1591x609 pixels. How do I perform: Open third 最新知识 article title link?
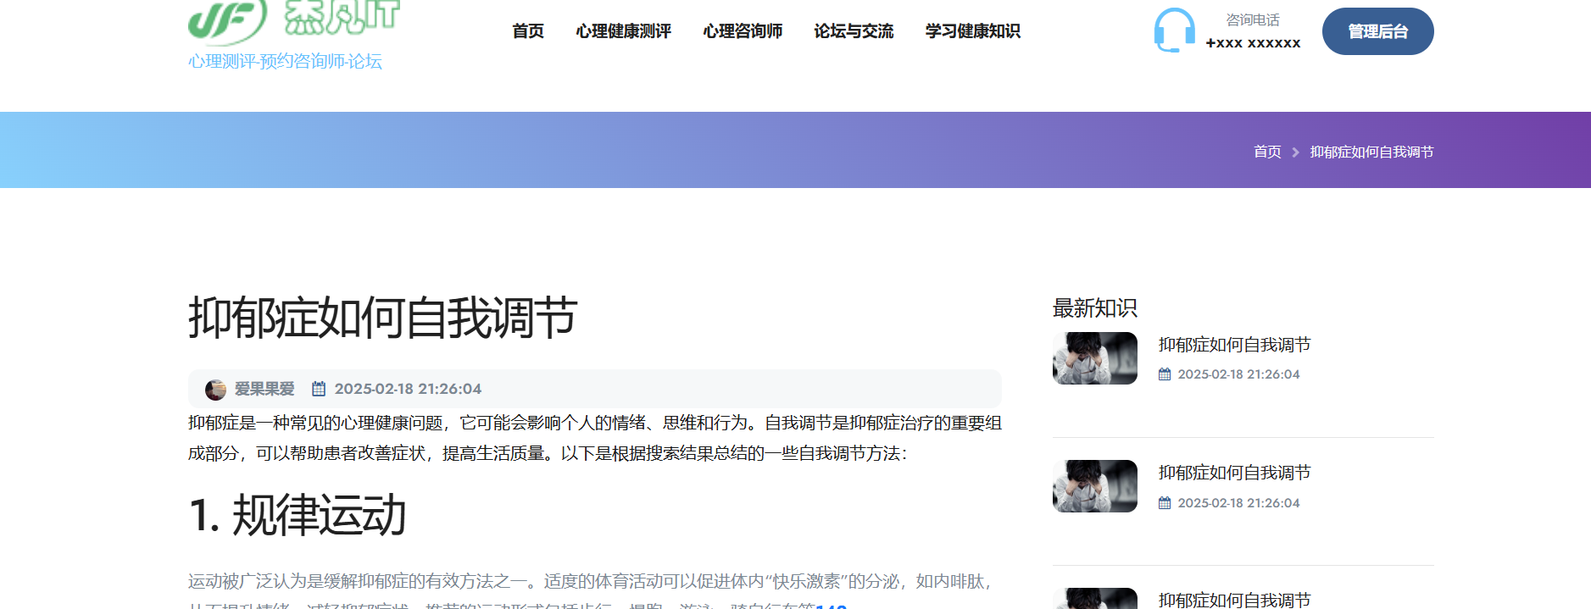(x=1234, y=600)
